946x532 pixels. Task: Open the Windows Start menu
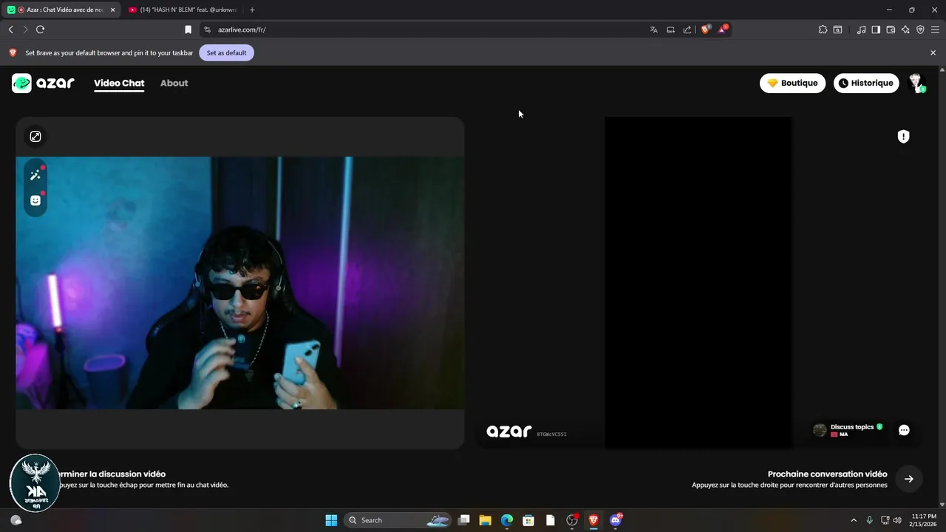click(331, 520)
